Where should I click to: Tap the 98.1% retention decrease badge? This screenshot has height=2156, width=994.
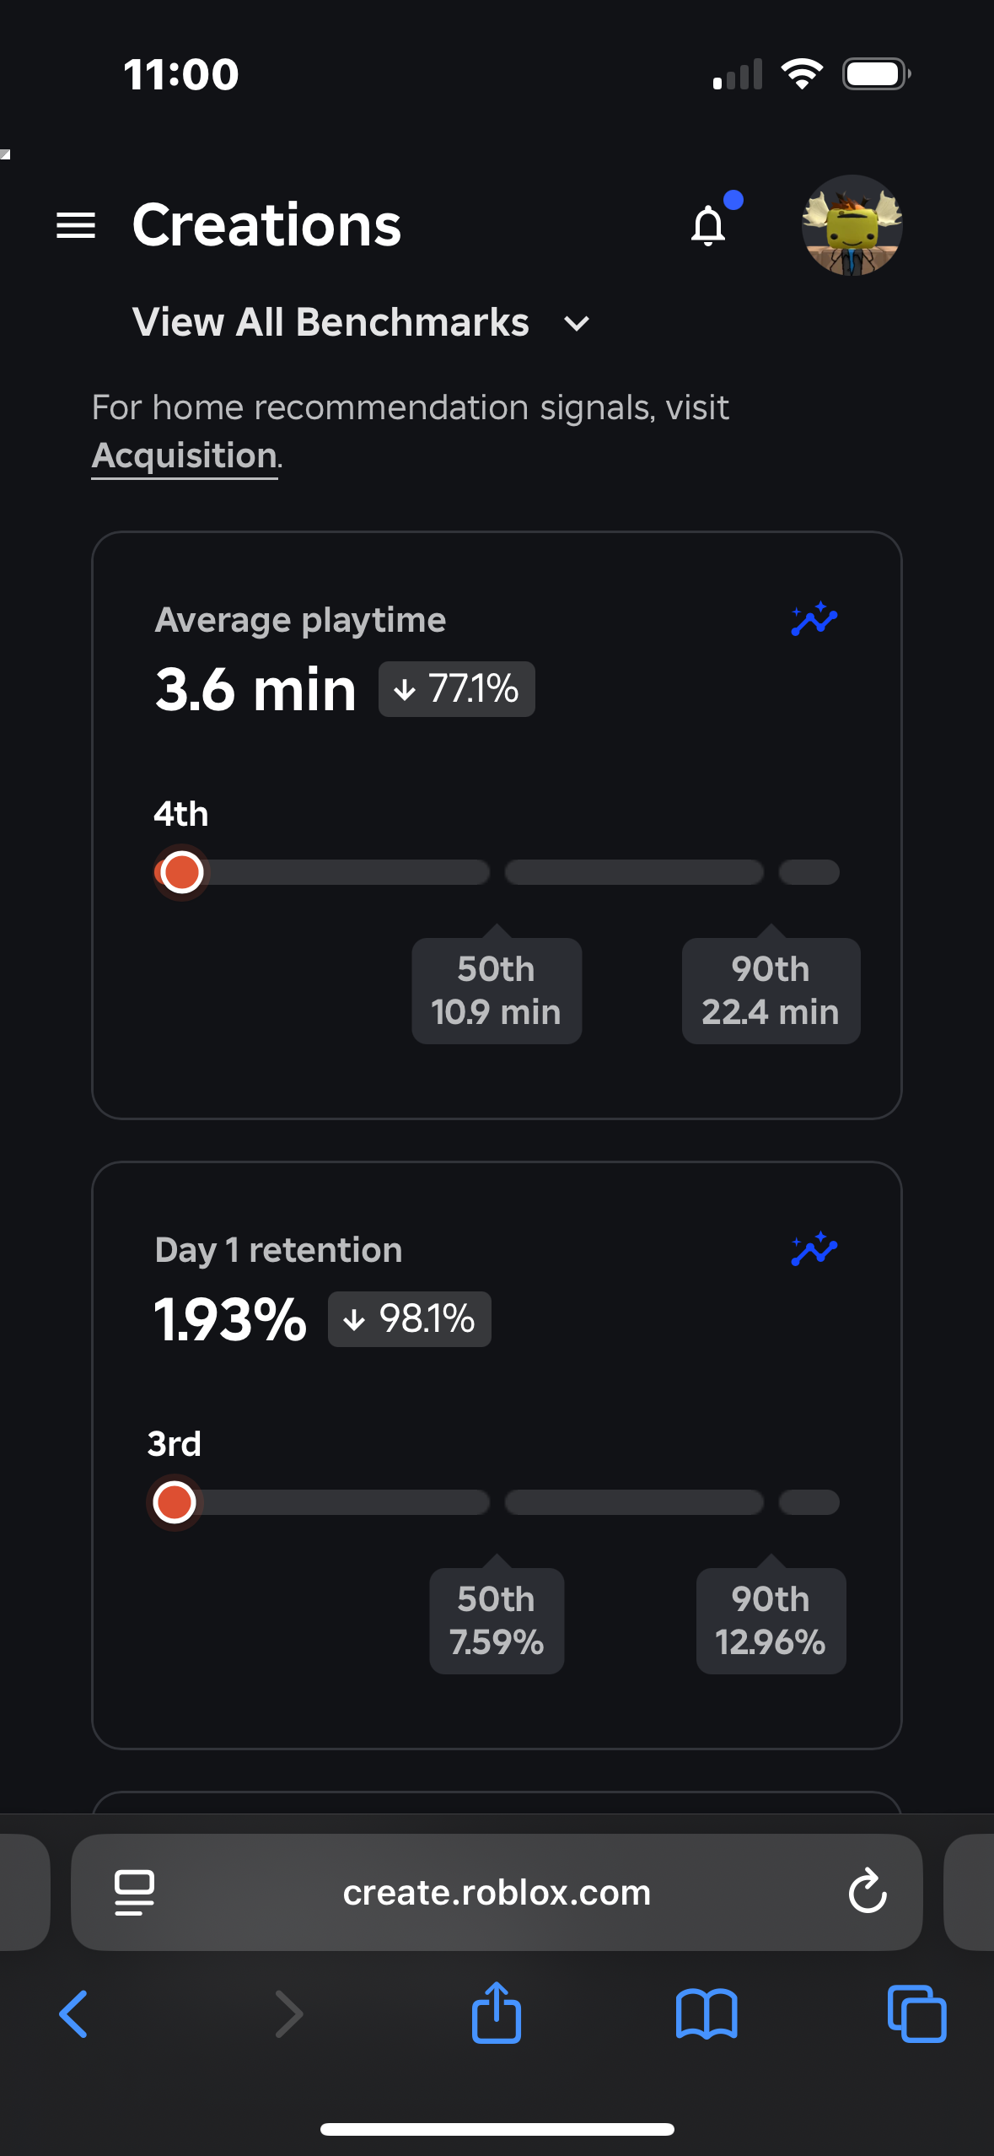[x=410, y=1319]
